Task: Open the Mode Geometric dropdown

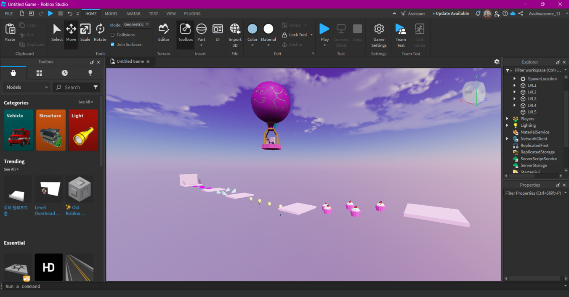Action: click(136, 24)
